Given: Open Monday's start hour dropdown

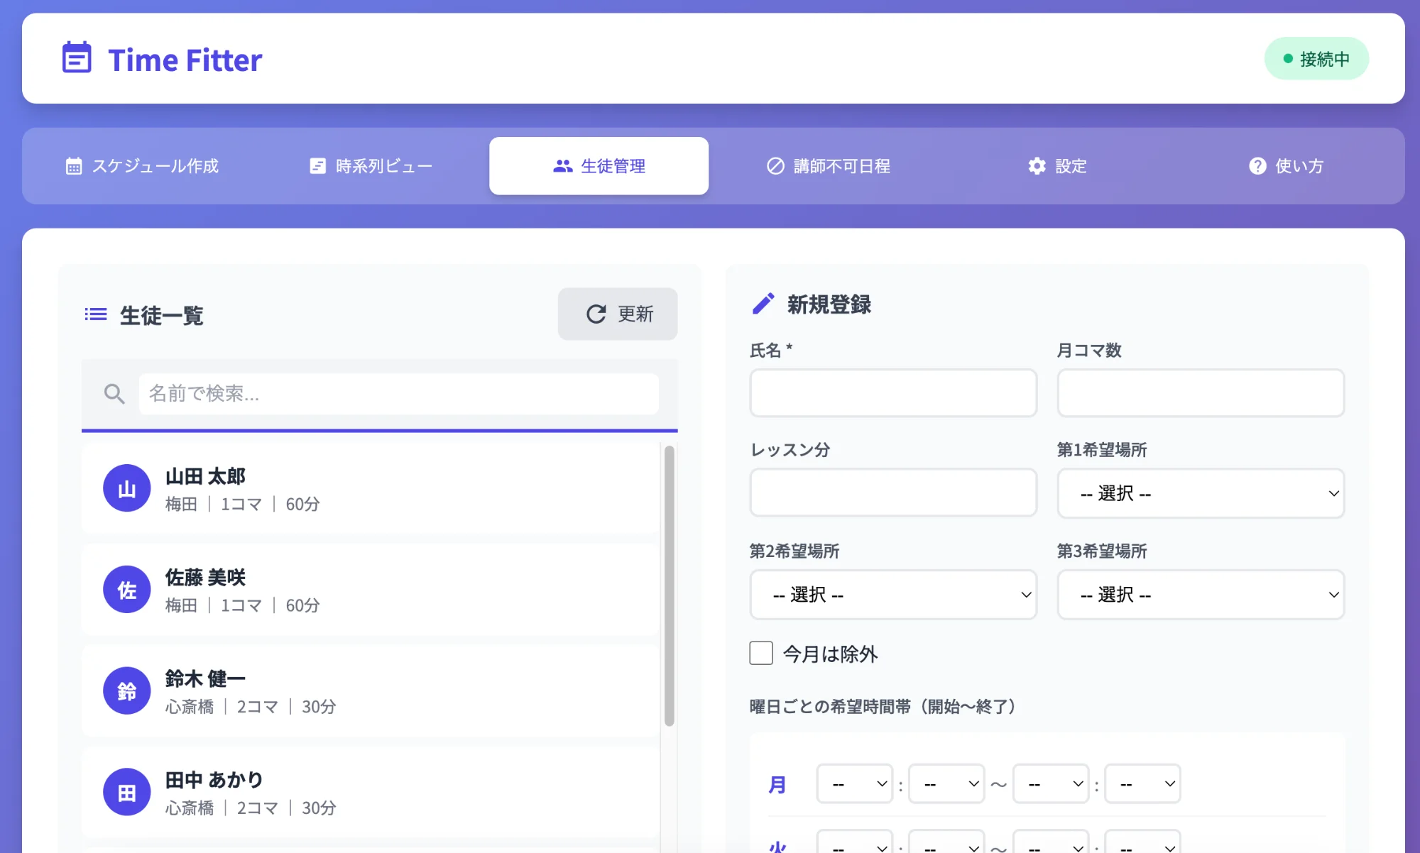Looking at the screenshot, I should (855, 783).
